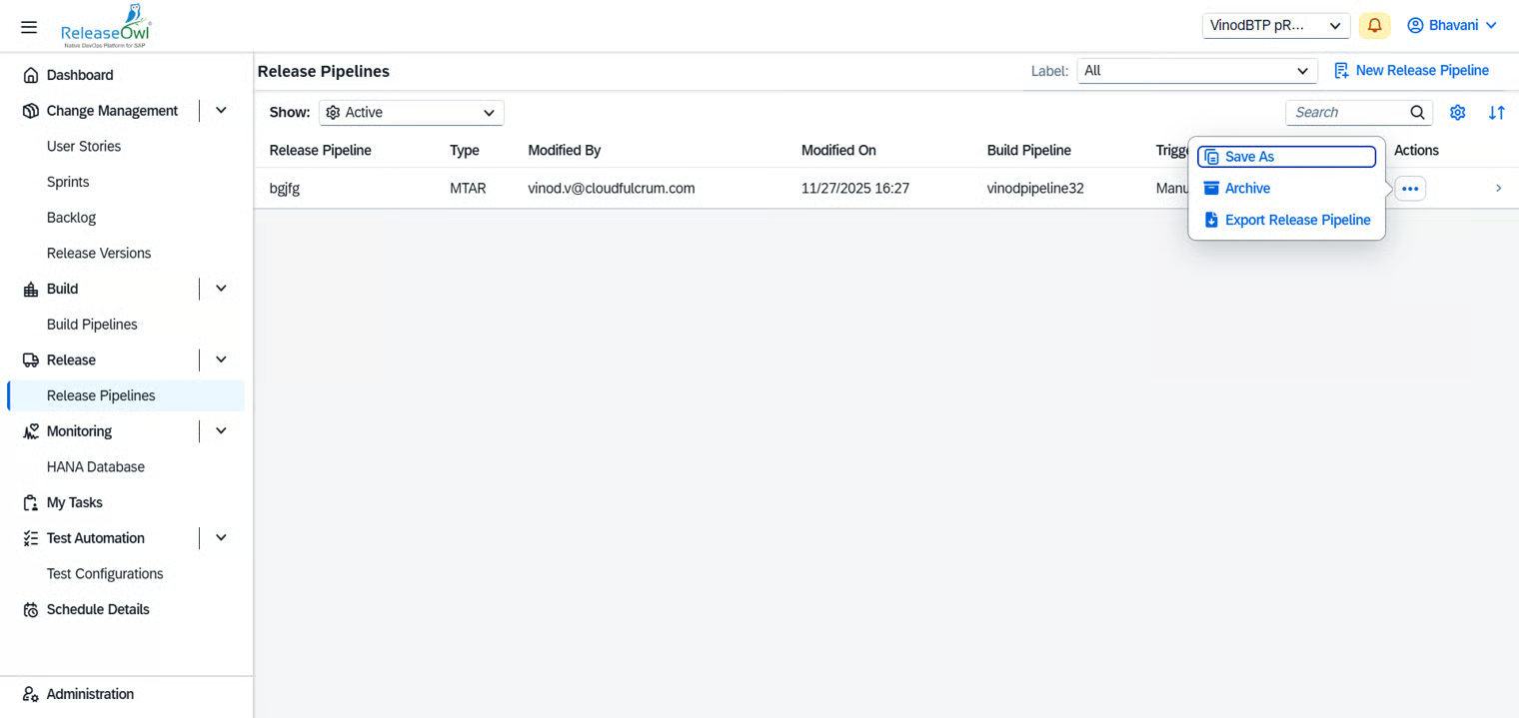This screenshot has width=1519, height=718.
Task: Open the Show Active dropdown
Action: pos(411,113)
